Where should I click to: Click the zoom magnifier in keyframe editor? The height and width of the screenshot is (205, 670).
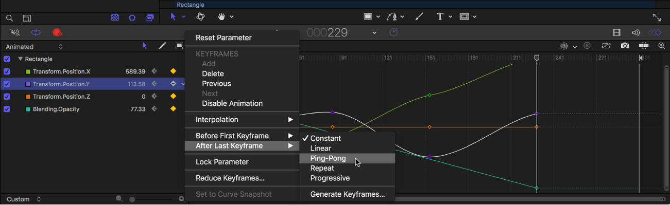(662, 46)
